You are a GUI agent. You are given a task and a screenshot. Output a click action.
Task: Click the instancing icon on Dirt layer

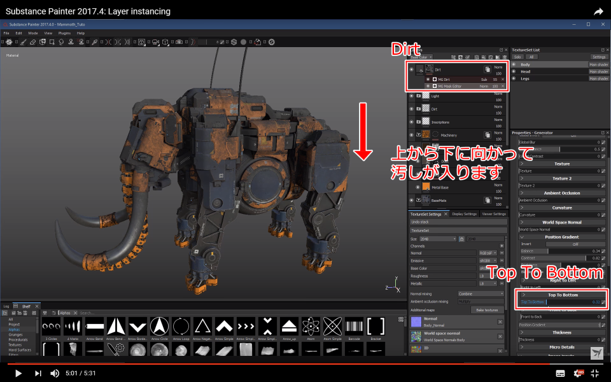[488, 69]
